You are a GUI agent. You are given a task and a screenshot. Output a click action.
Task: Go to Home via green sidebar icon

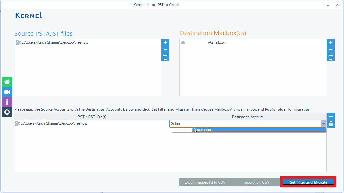7,82
